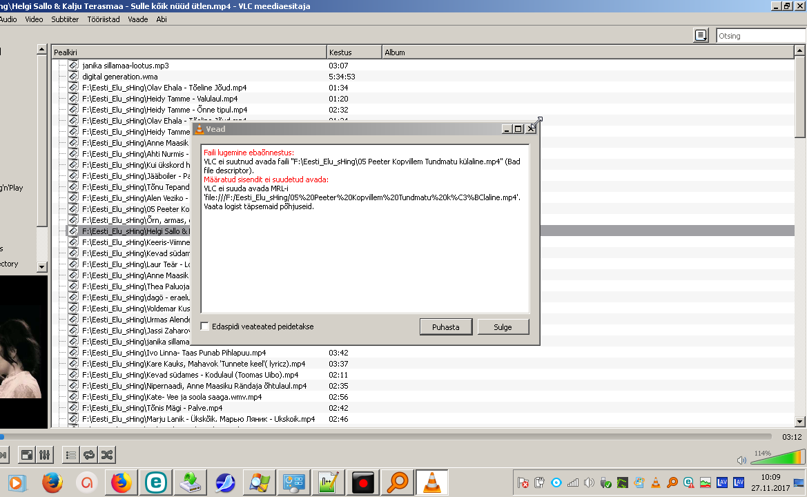Switch to Notepad++ taskbar button
Image resolution: width=807 pixels, height=497 pixels.
pyautogui.click(x=329, y=483)
